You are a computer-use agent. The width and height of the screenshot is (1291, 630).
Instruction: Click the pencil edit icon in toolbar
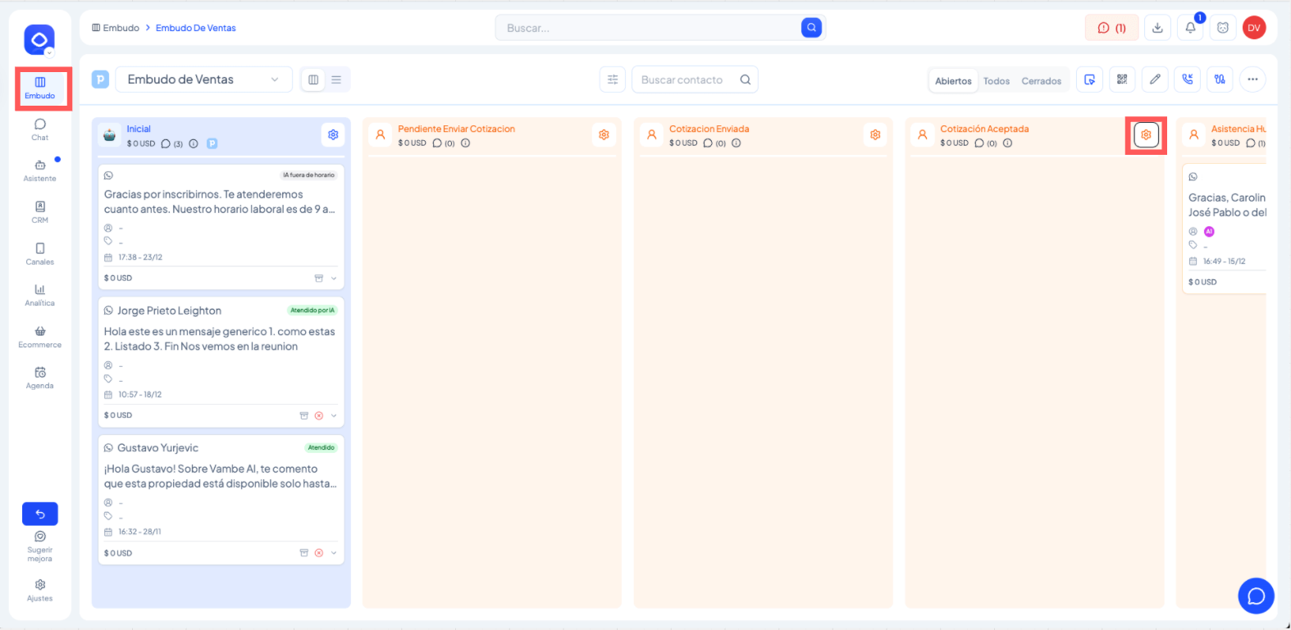pyautogui.click(x=1155, y=79)
